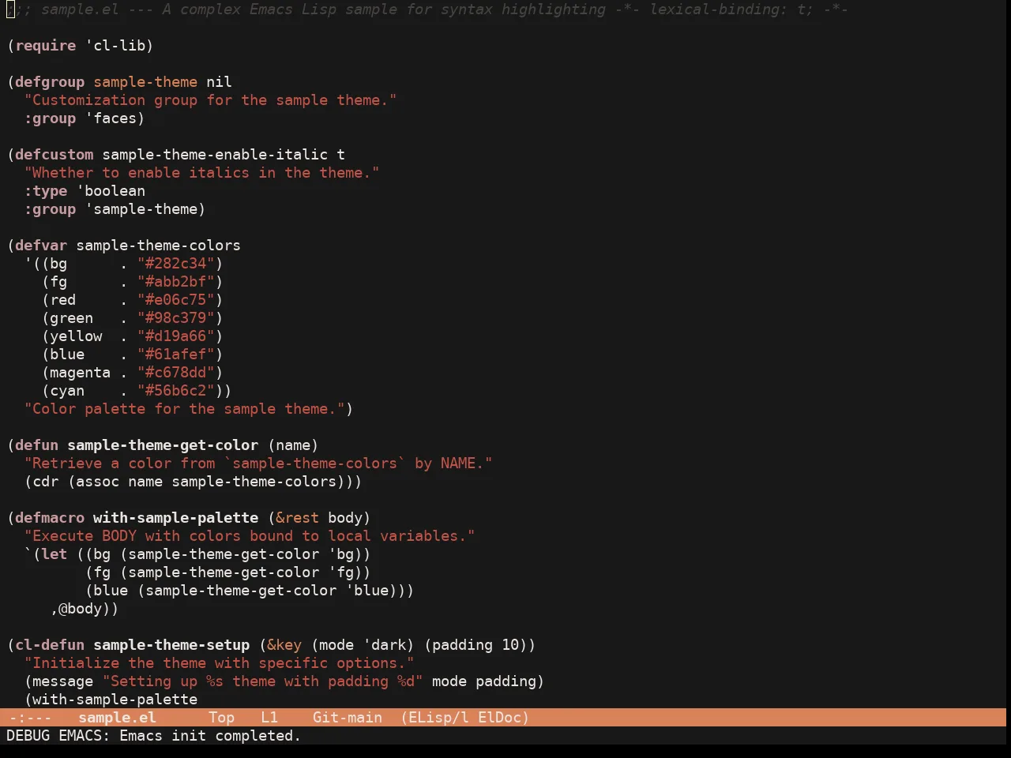Viewport: 1011px width, 758px height.
Task: Click the 'boolean symbol
Action: pos(111,191)
